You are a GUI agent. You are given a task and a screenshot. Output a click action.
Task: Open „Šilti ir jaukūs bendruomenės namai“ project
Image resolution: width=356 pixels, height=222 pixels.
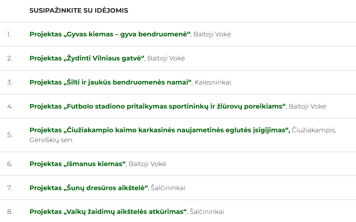[x=111, y=82]
